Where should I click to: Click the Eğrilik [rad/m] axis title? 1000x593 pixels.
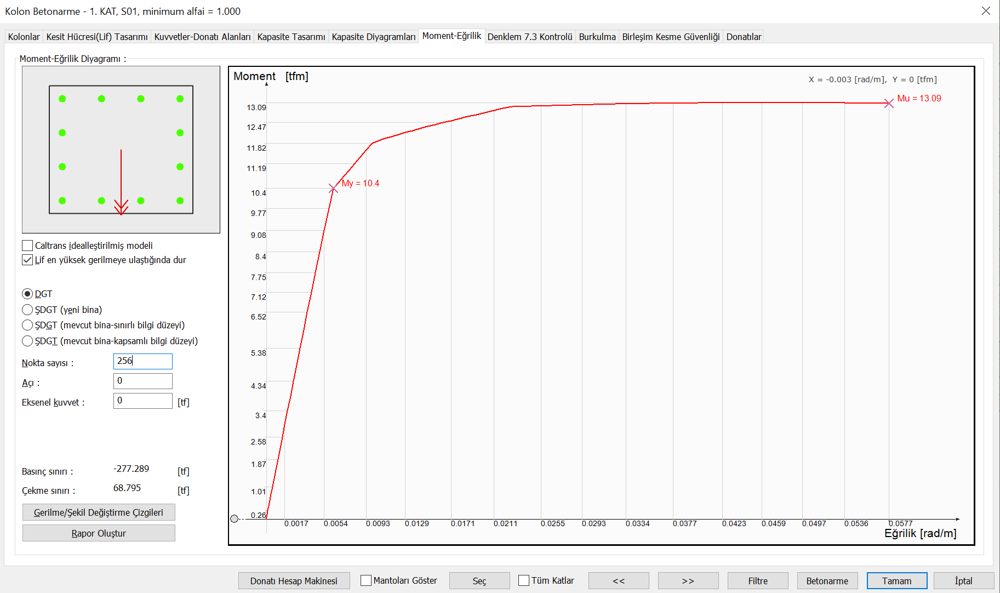pos(921,533)
